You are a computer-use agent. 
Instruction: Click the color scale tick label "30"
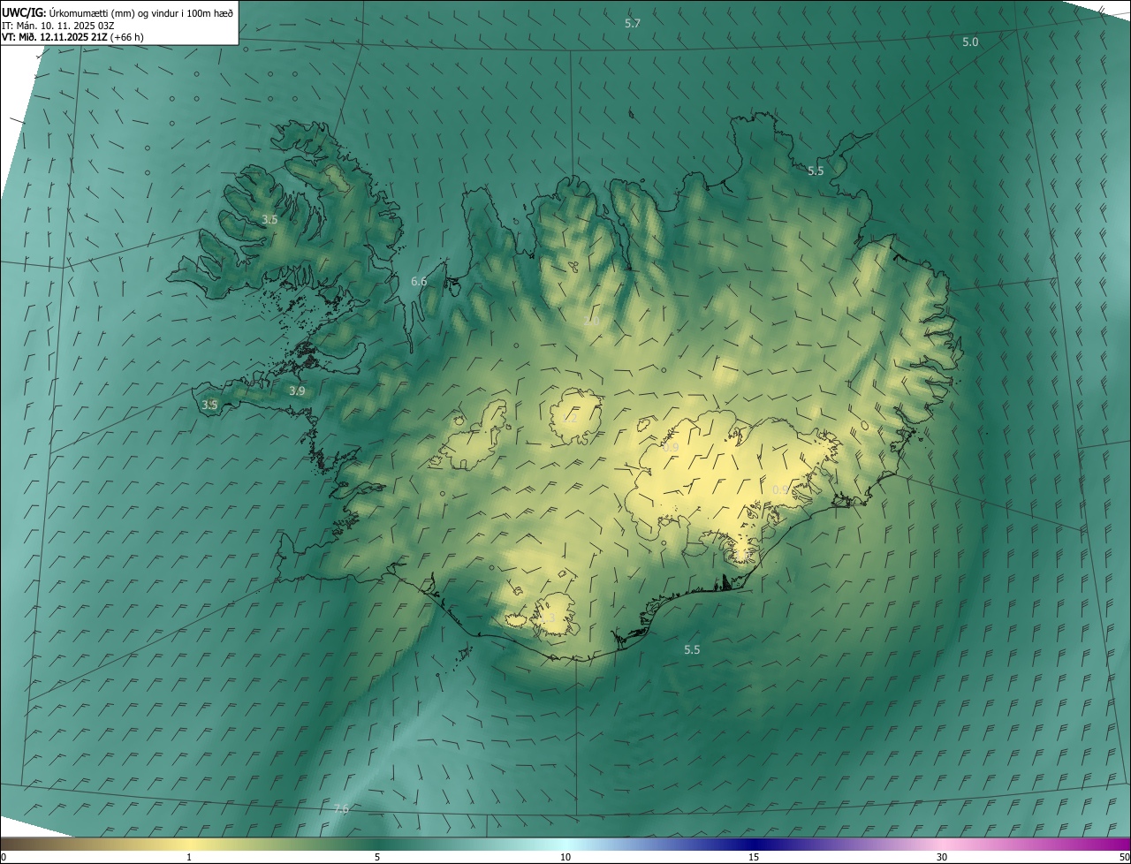942,858
